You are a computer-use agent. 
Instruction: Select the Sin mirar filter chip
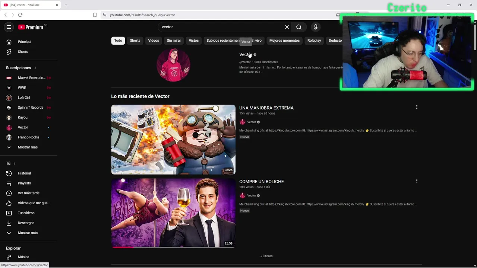(x=174, y=41)
